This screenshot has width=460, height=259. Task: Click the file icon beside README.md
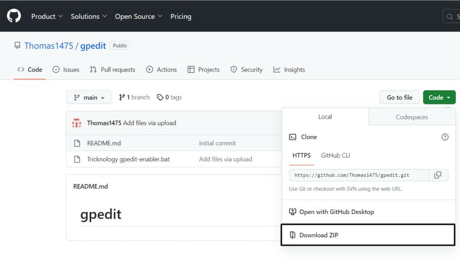77,143
